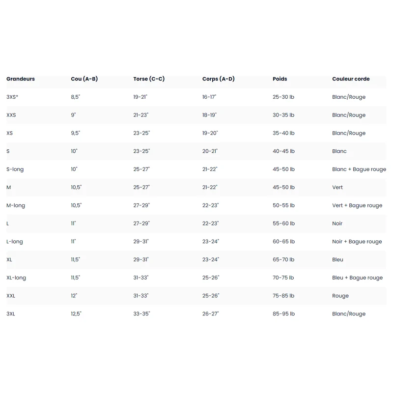Click the Cou (A-B) column header
The width and height of the screenshot is (393, 393).
point(84,79)
